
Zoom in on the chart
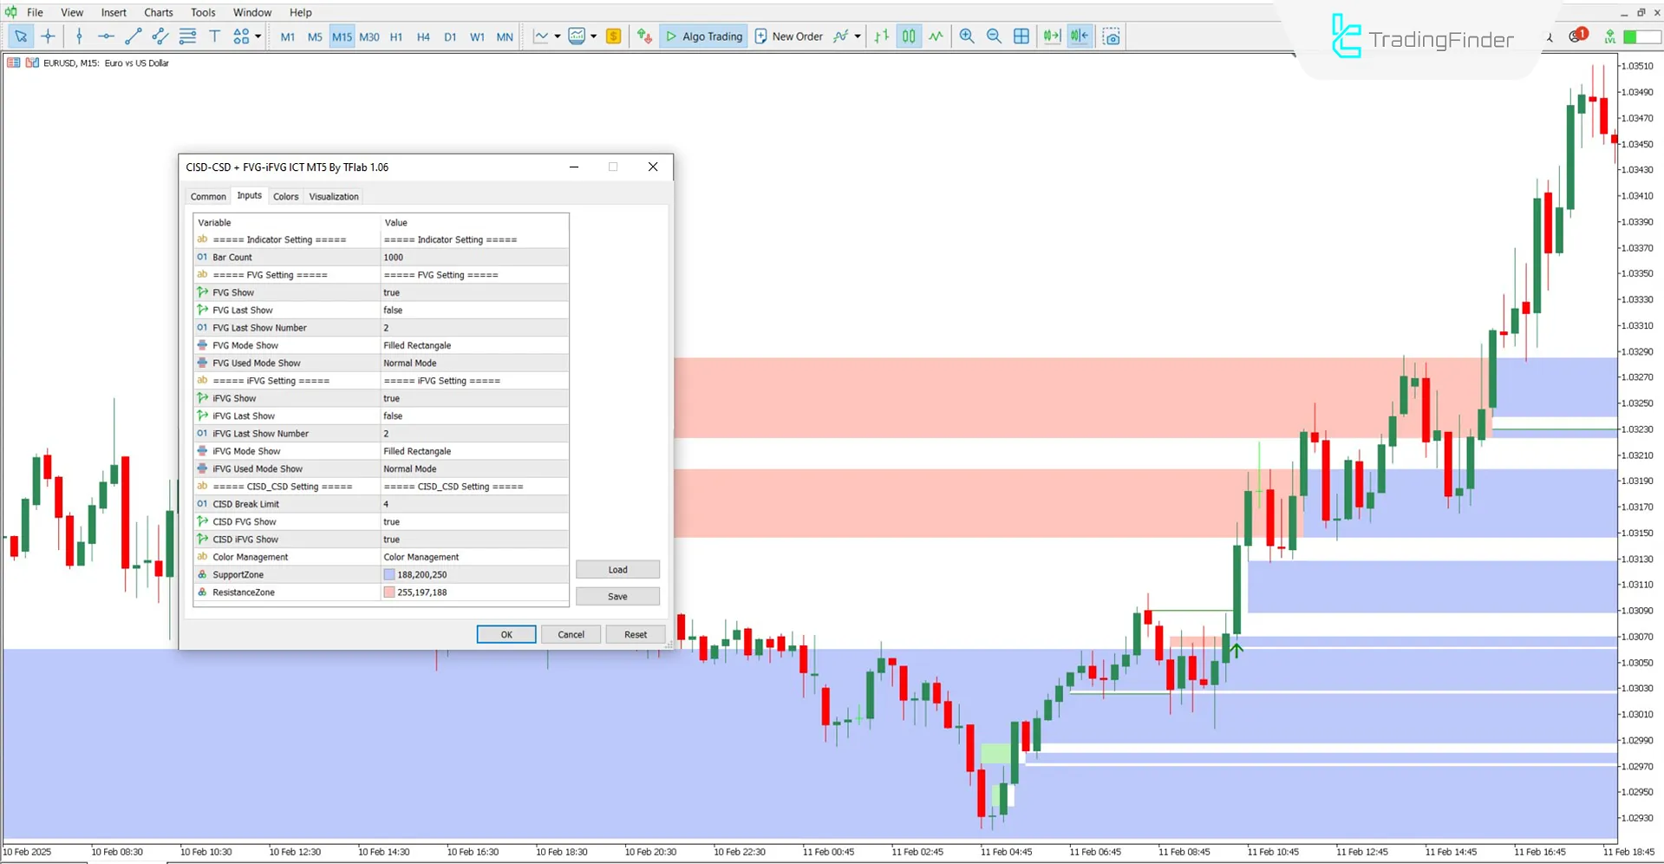[966, 36]
